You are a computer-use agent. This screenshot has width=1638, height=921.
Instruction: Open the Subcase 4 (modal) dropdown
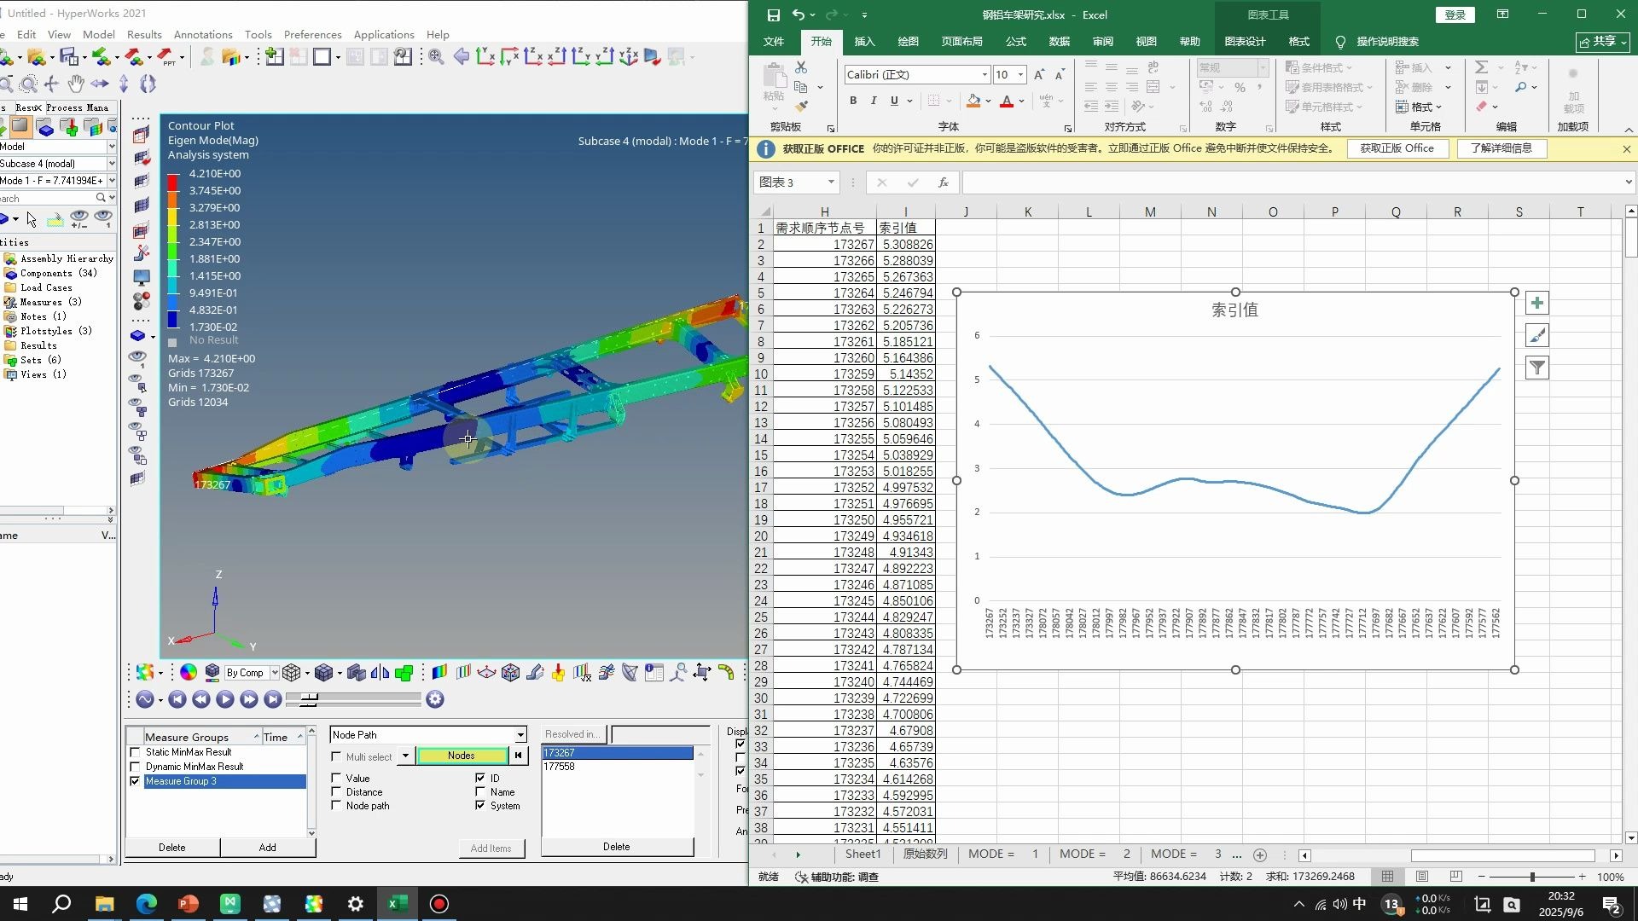pos(111,164)
